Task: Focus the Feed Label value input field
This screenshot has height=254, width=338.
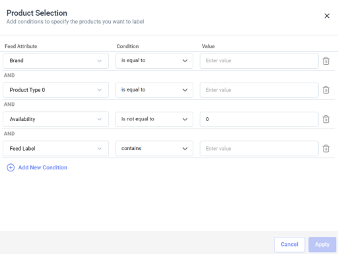Action: [259, 149]
